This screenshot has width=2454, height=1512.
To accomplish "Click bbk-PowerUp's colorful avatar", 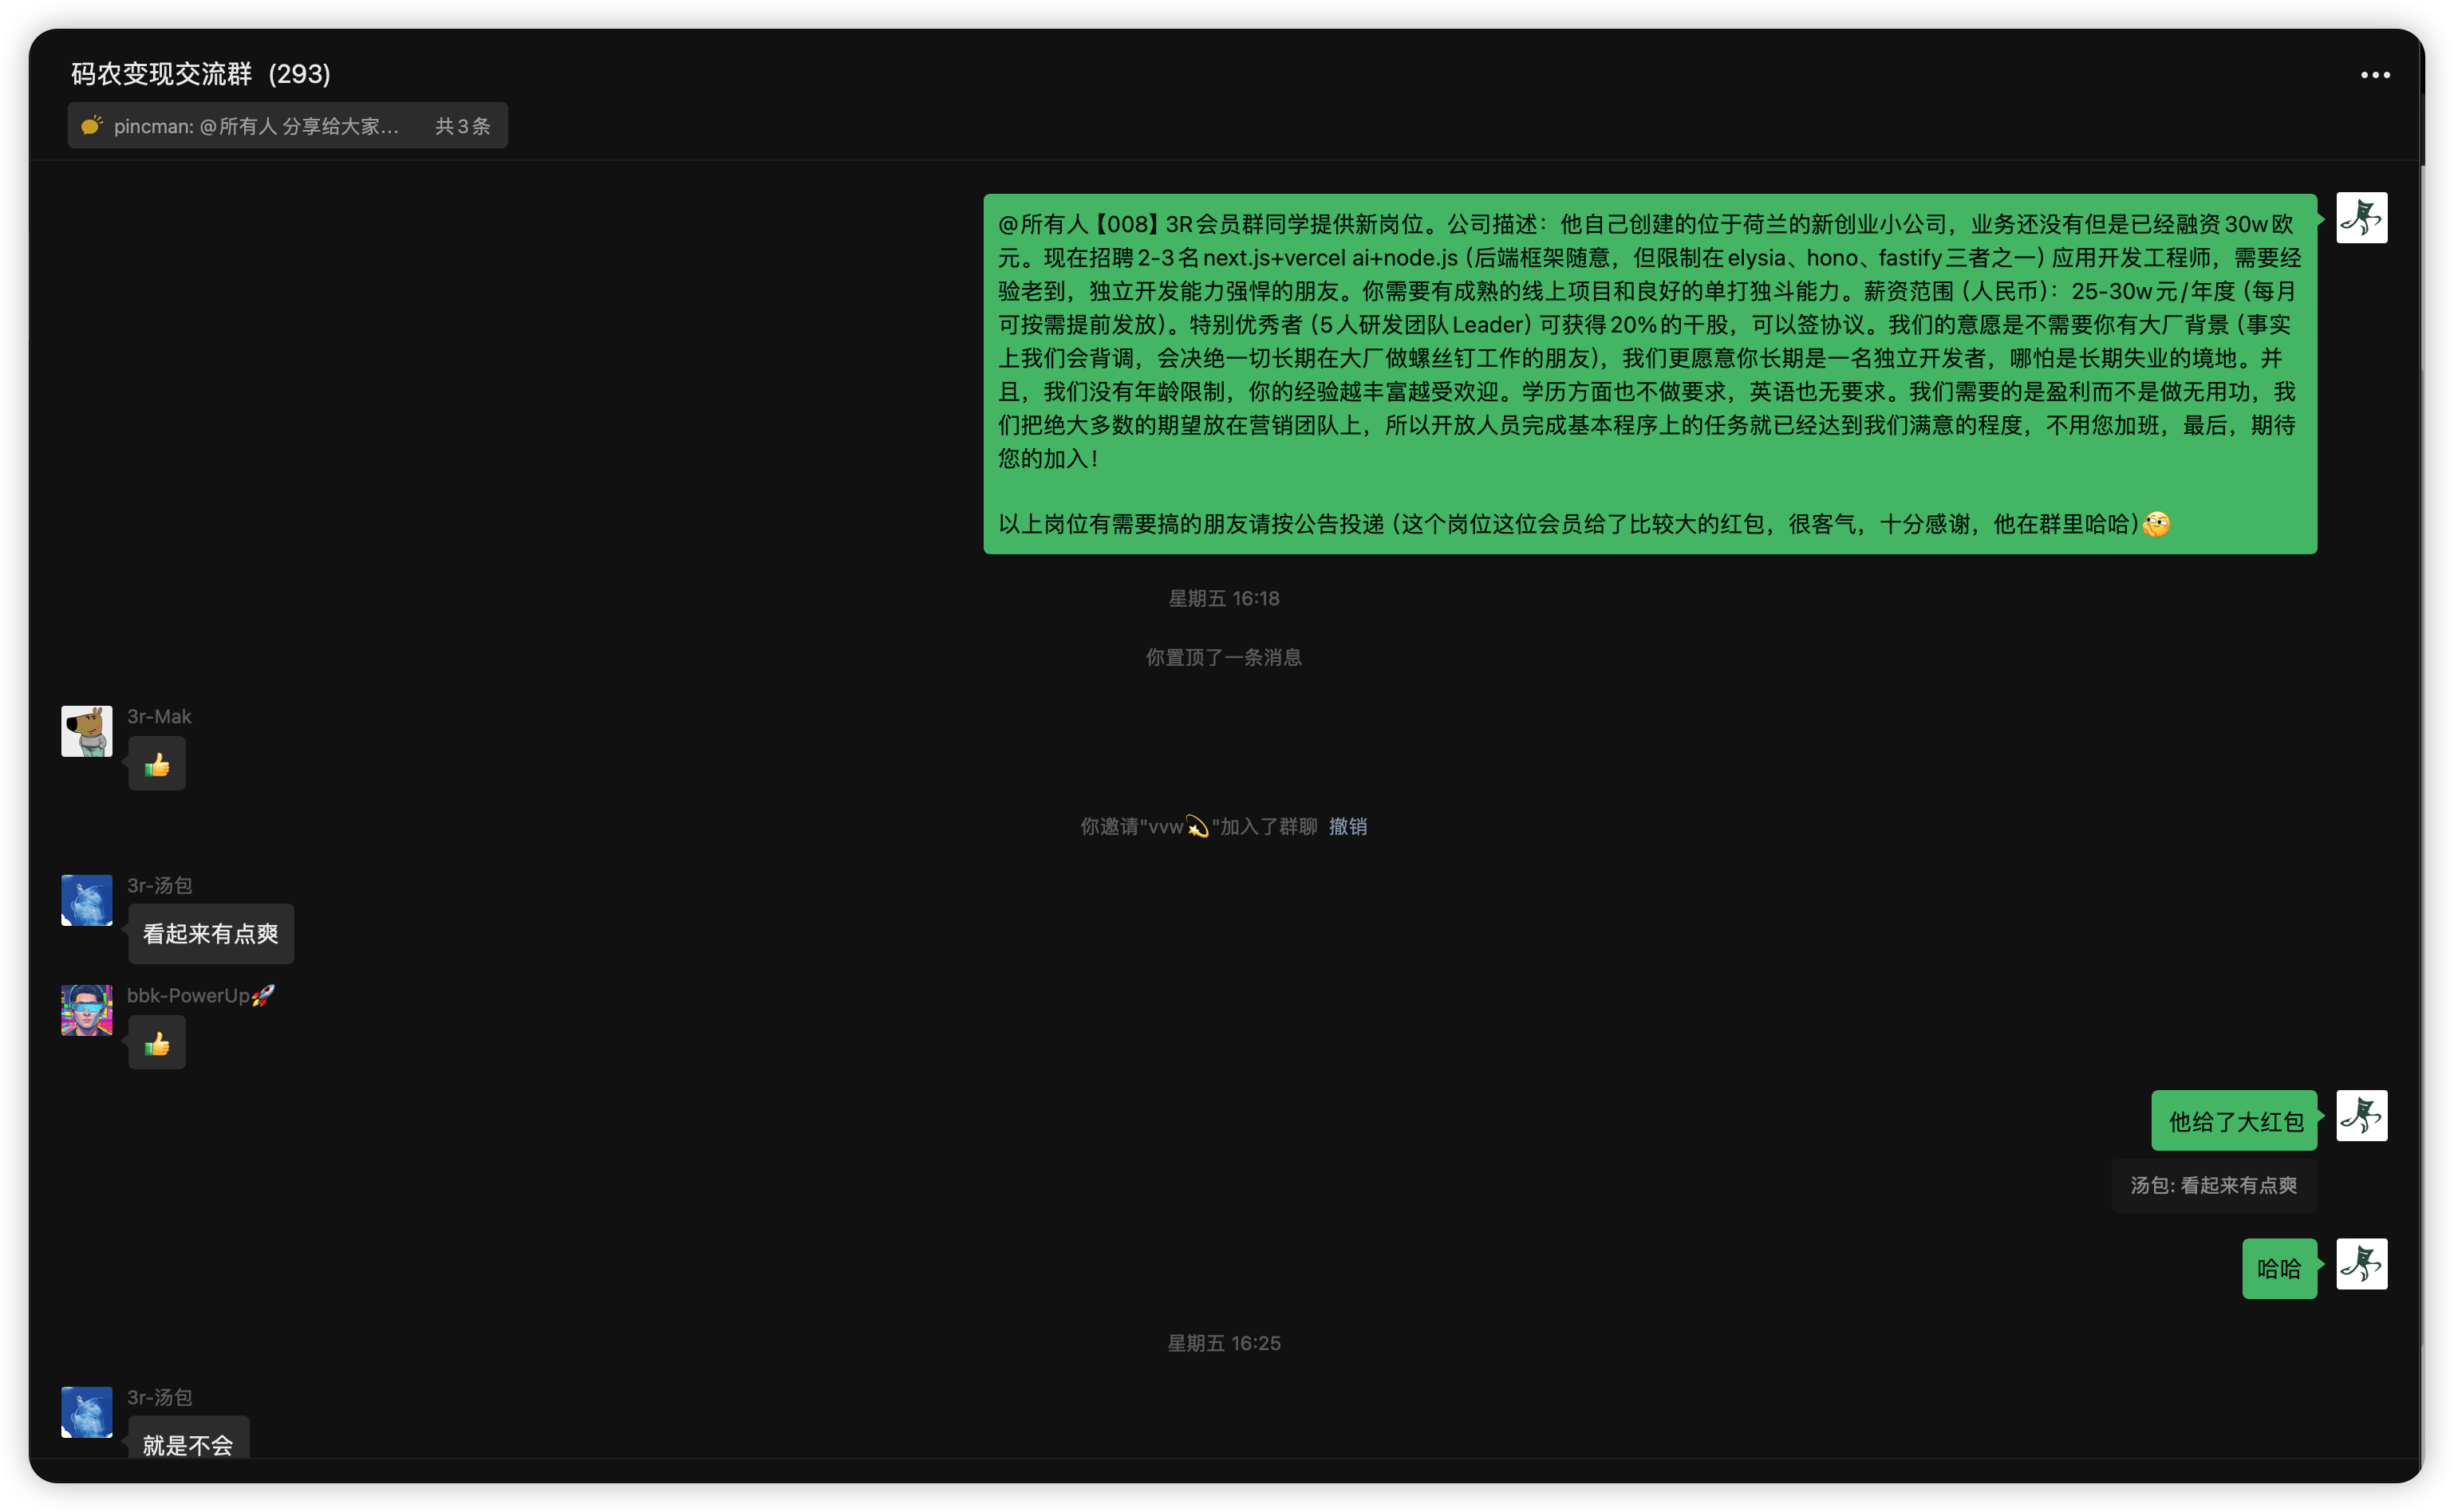I will 87,1010.
